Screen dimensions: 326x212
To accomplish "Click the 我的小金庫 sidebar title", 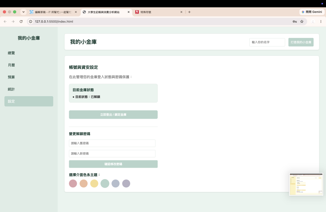I will point(29,38).
